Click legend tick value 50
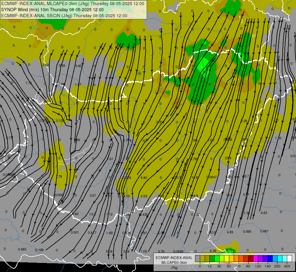This screenshot has height=272, width=296. pos(229,266)
